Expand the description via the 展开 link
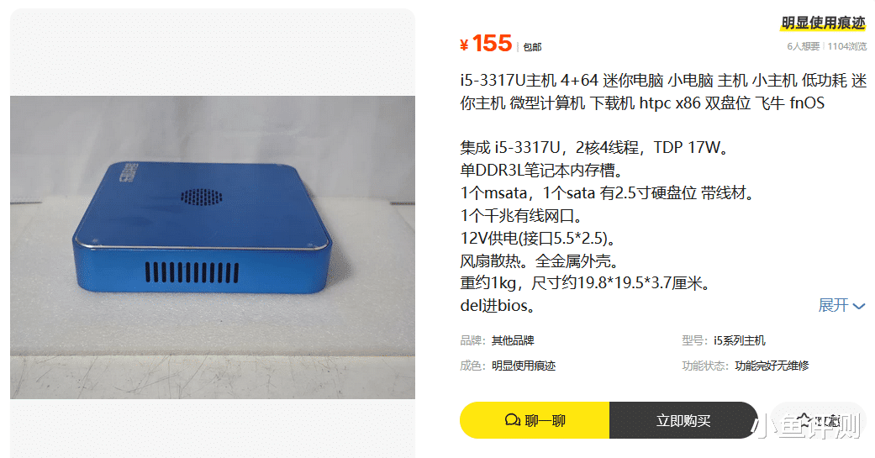 click(x=841, y=305)
